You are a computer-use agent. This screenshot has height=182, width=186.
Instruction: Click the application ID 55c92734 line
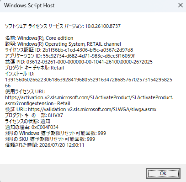pos(70,56)
